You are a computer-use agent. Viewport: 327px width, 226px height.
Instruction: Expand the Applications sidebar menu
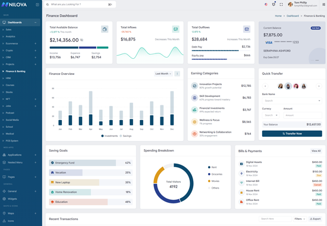(x=36, y=155)
